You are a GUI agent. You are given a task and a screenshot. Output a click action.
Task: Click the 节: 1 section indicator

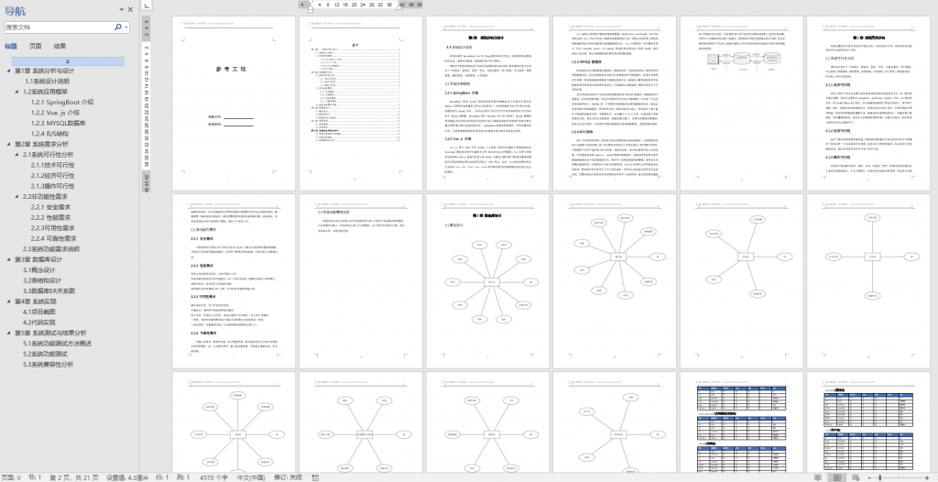pos(34,477)
